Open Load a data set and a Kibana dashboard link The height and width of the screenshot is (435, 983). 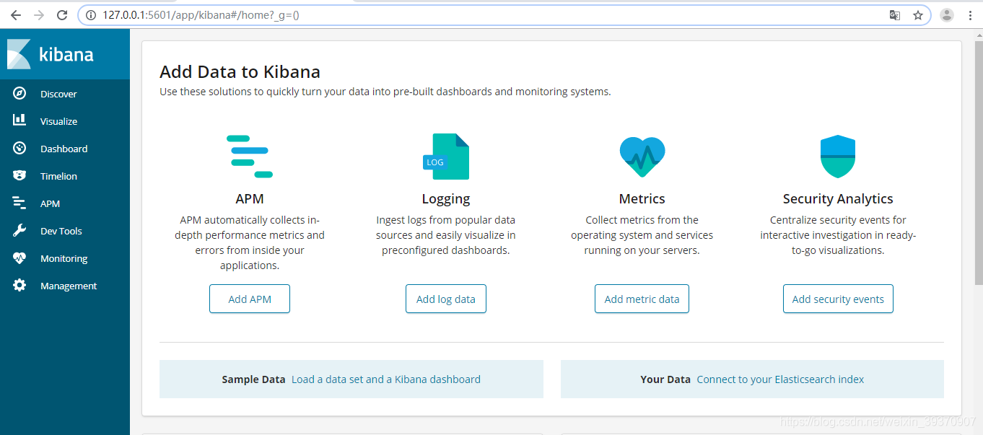(x=386, y=379)
